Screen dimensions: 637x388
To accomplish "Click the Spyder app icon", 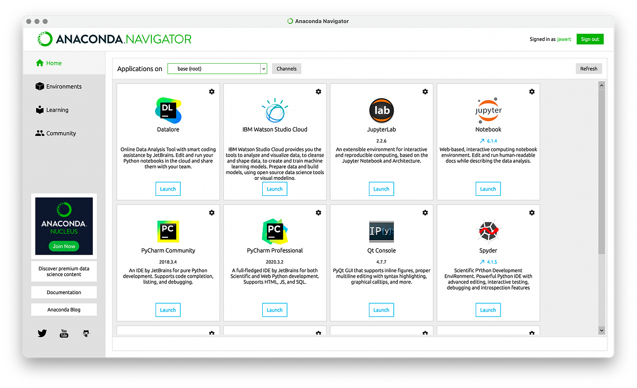I will 488,230.
